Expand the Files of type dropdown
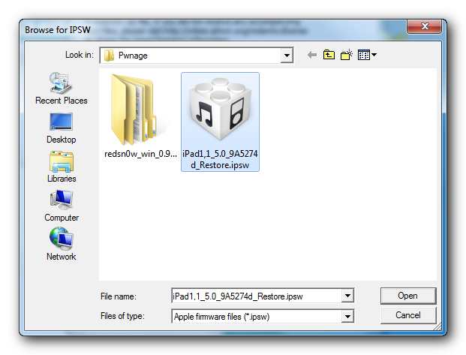The image size is (466, 355). coord(347,317)
